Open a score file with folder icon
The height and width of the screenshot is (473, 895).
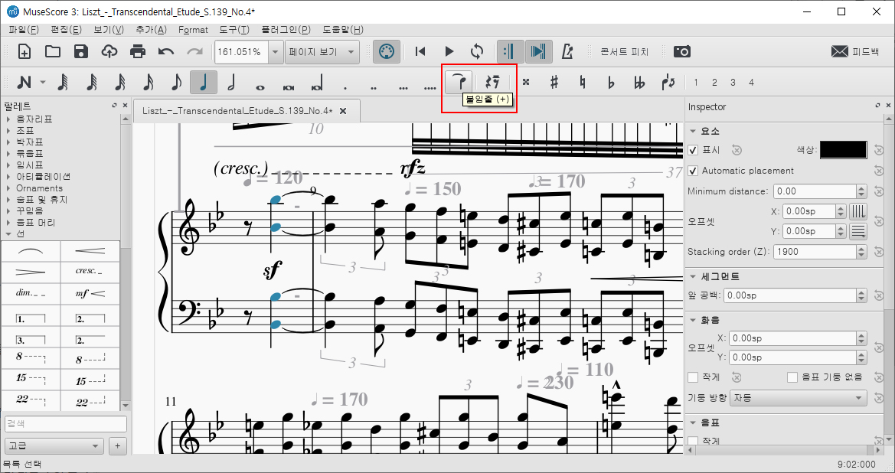53,52
